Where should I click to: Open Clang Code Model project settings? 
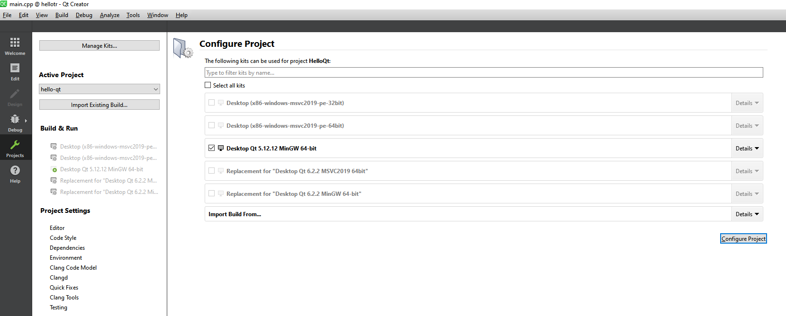click(73, 268)
